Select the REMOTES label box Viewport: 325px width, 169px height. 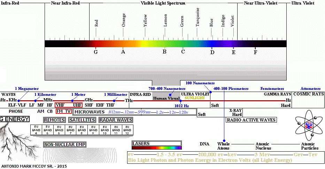point(55,120)
